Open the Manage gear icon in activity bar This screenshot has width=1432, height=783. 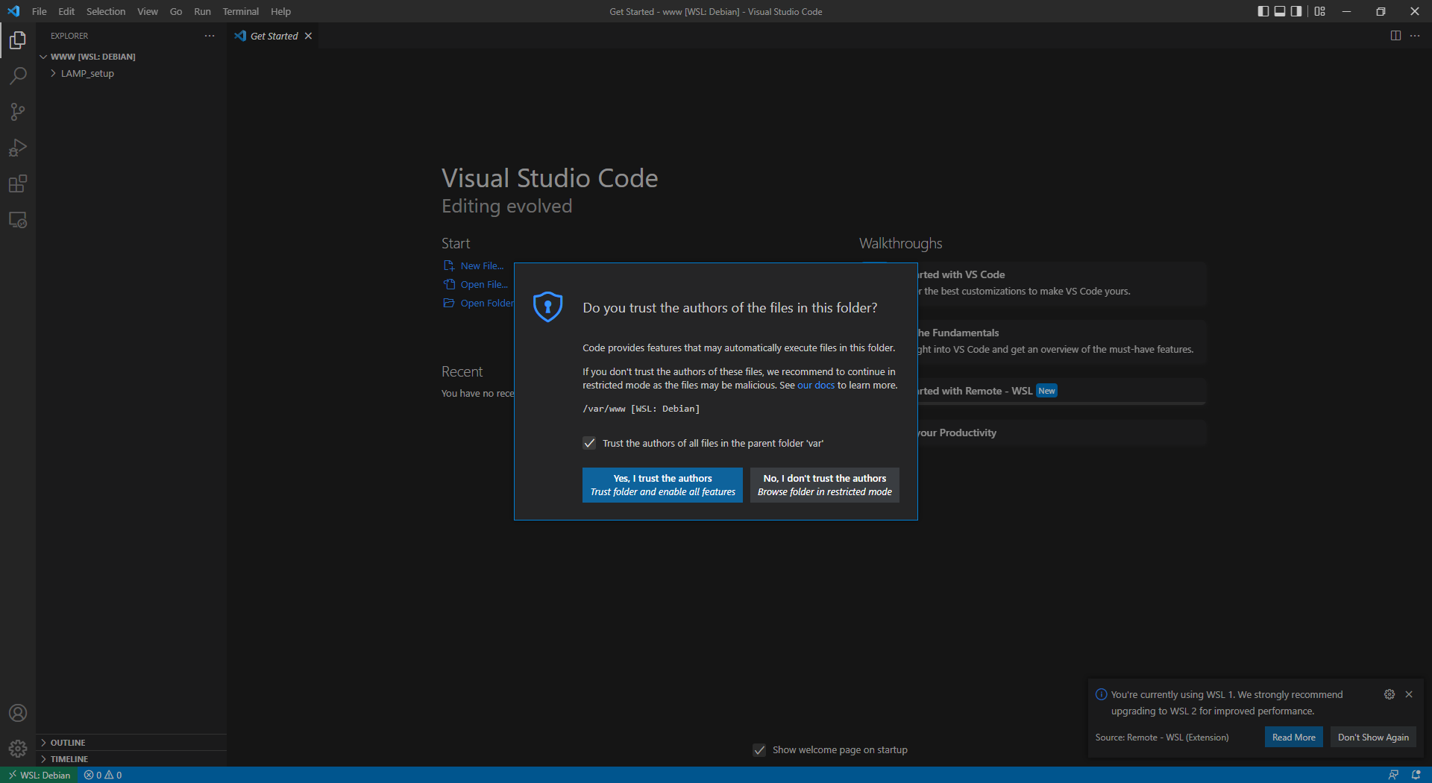click(18, 748)
